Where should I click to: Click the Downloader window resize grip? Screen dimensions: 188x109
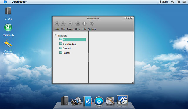(133, 82)
